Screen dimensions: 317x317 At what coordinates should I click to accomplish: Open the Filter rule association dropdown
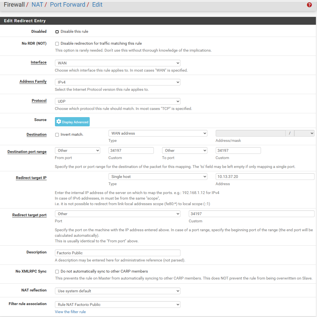click(x=117, y=305)
